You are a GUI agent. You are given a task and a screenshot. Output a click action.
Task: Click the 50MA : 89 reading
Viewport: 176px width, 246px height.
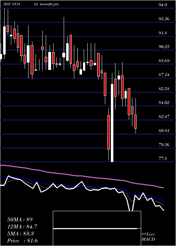pyautogui.click(x=20, y=220)
